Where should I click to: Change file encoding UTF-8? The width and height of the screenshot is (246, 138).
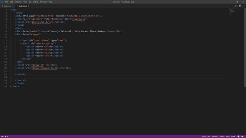tap(222, 136)
